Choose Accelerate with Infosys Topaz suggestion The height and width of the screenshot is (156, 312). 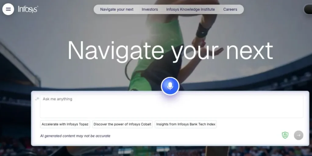coord(65,124)
